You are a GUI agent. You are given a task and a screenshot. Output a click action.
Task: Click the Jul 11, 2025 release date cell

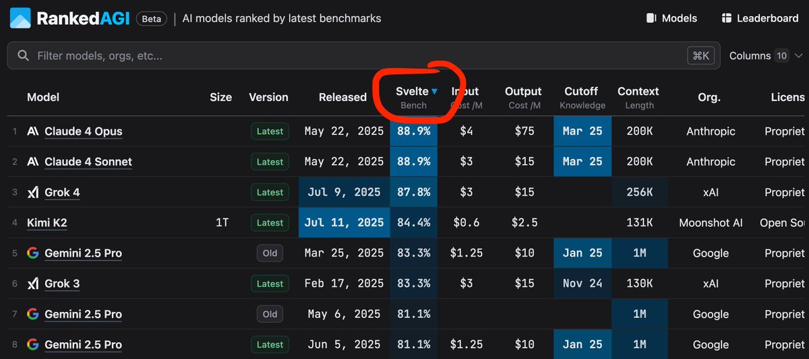click(x=344, y=222)
